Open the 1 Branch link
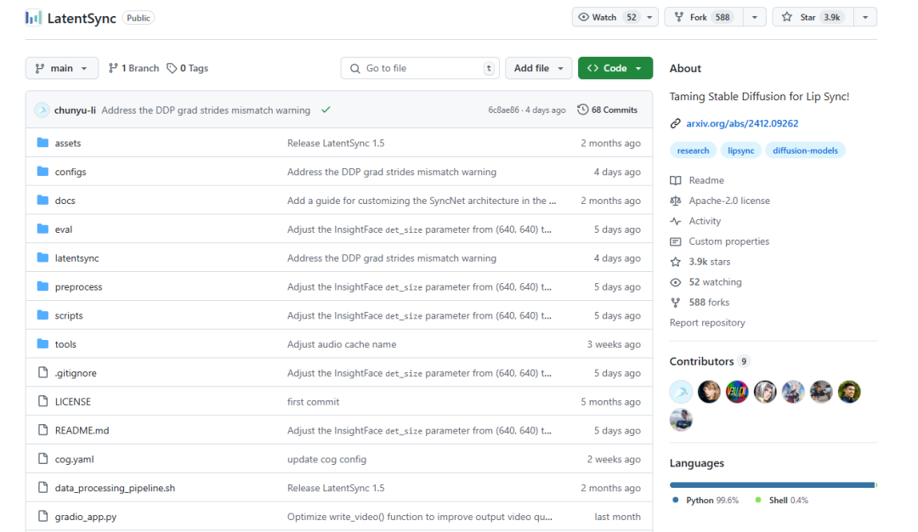The image size is (918, 532). point(134,68)
